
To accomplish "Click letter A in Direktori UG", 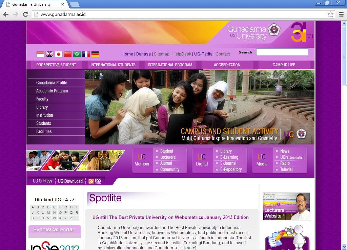I will click(x=33, y=207).
